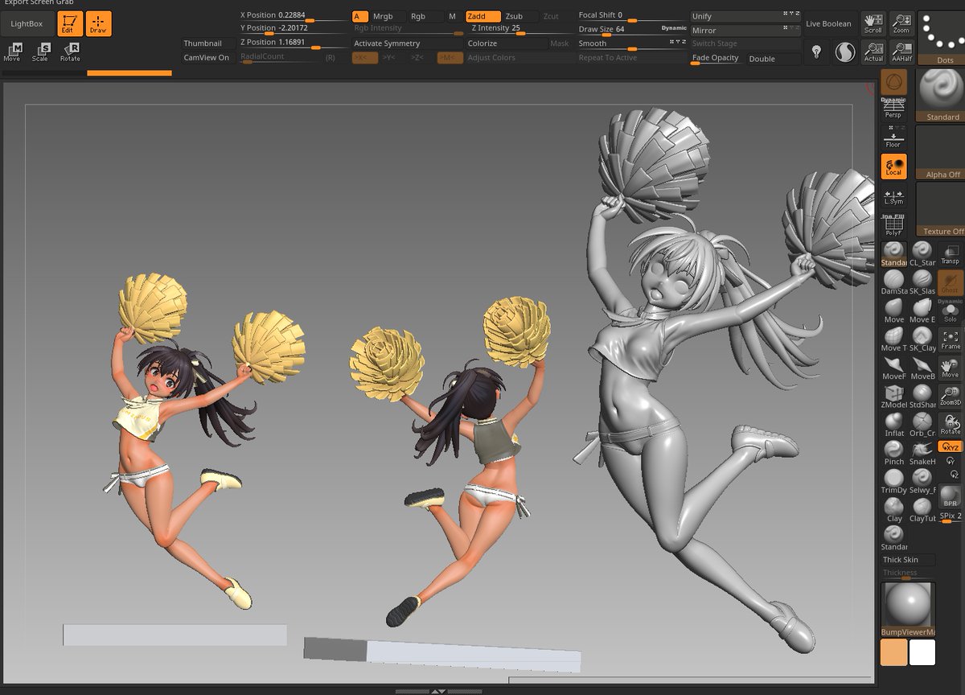965x695 pixels.
Task: Toggle Persp perspective view
Action: tap(893, 110)
